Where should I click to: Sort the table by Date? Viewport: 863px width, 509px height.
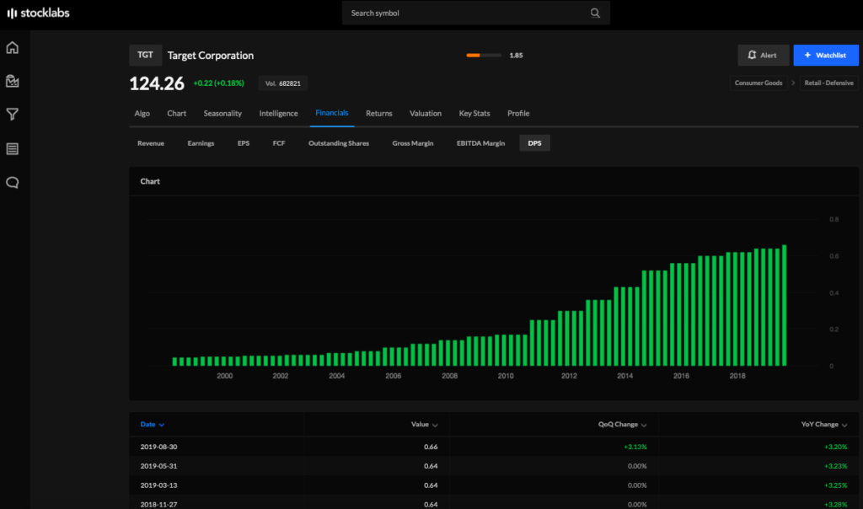(x=153, y=424)
